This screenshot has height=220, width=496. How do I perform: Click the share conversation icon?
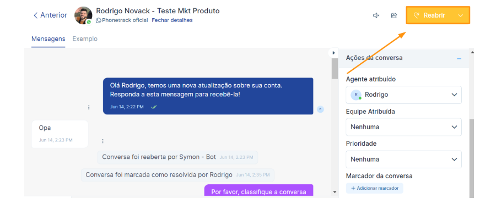pyautogui.click(x=394, y=15)
